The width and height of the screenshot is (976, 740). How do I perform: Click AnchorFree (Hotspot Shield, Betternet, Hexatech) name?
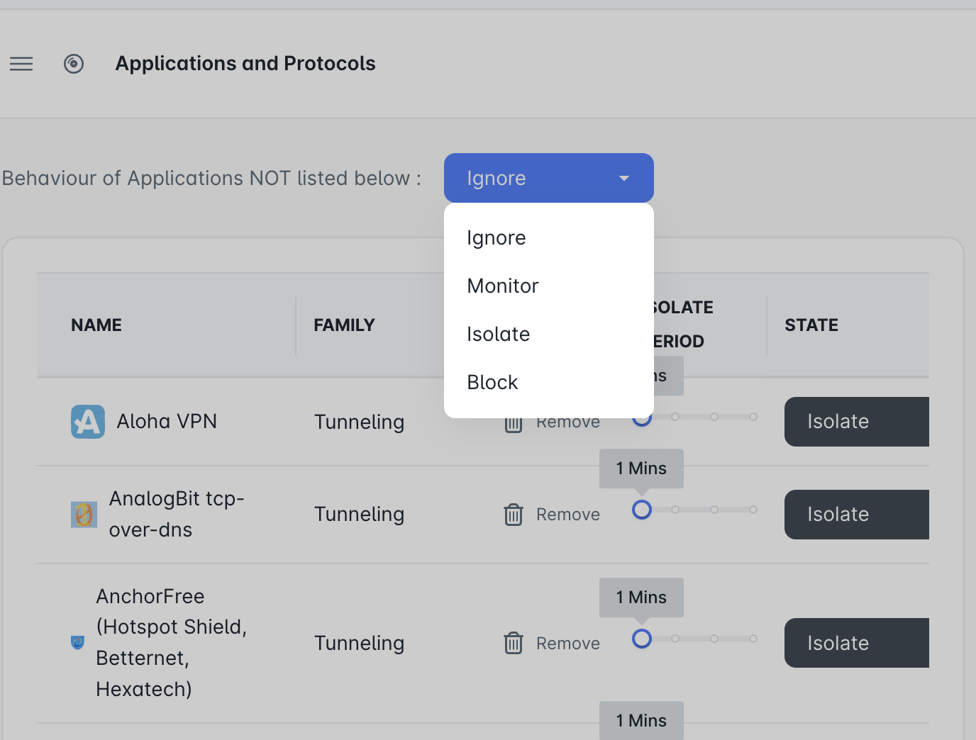172,643
